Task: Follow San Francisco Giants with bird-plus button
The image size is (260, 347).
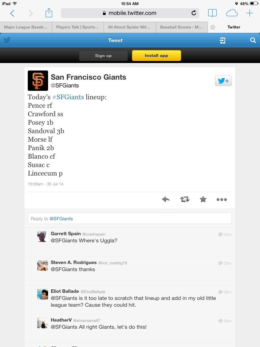Action: point(223,81)
